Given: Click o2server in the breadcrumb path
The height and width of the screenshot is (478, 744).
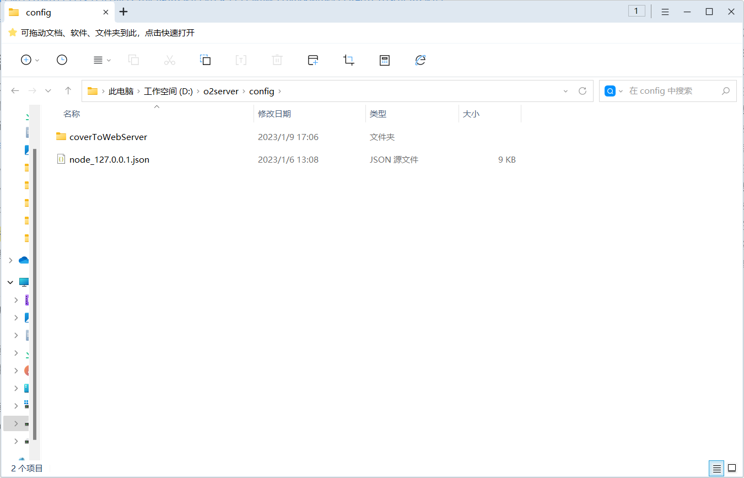Looking at the screenshot, I should pos(220,92).
